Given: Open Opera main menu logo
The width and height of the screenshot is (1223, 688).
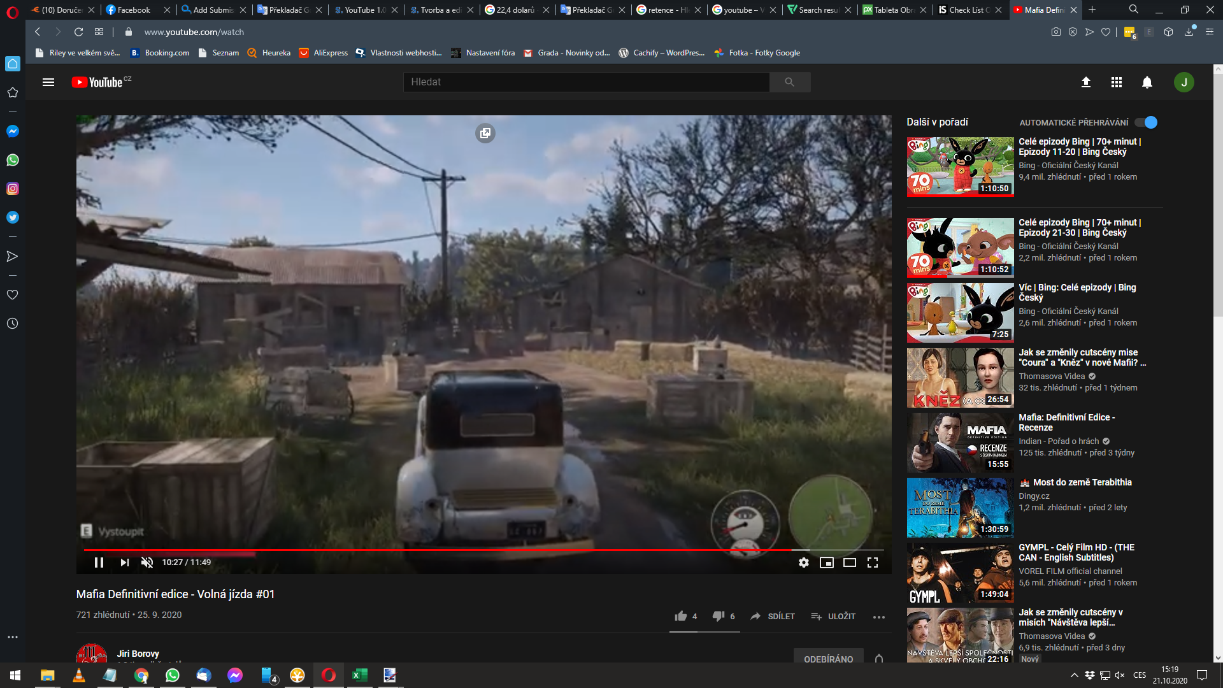Looking at the screenshot, I should tap(13, 12).
